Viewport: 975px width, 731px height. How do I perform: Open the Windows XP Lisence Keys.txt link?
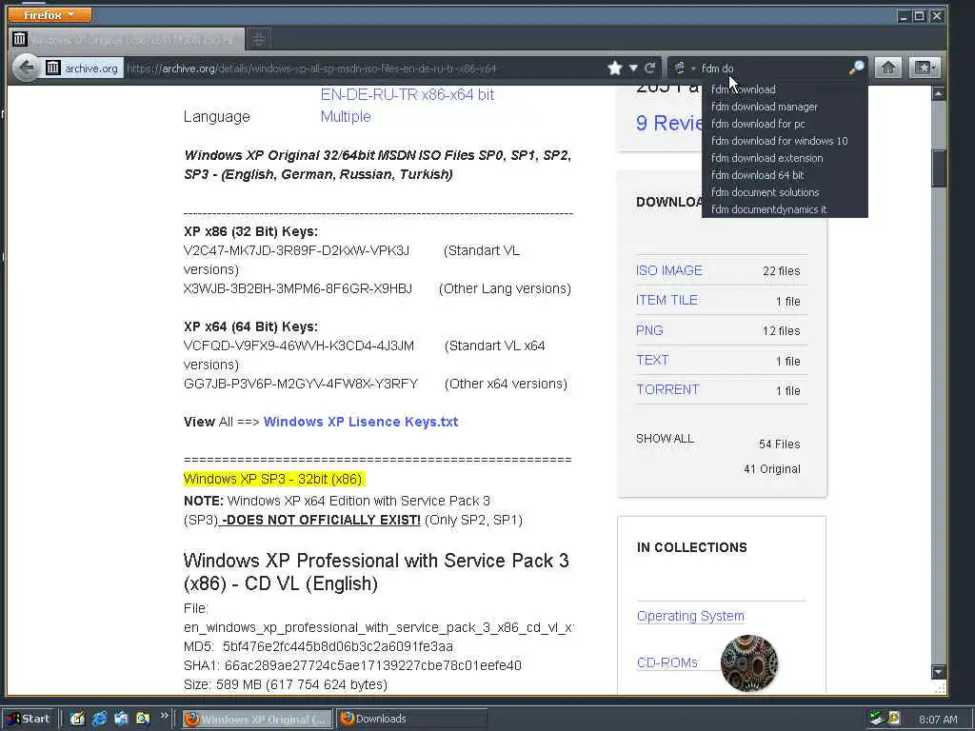click(361, 422)
